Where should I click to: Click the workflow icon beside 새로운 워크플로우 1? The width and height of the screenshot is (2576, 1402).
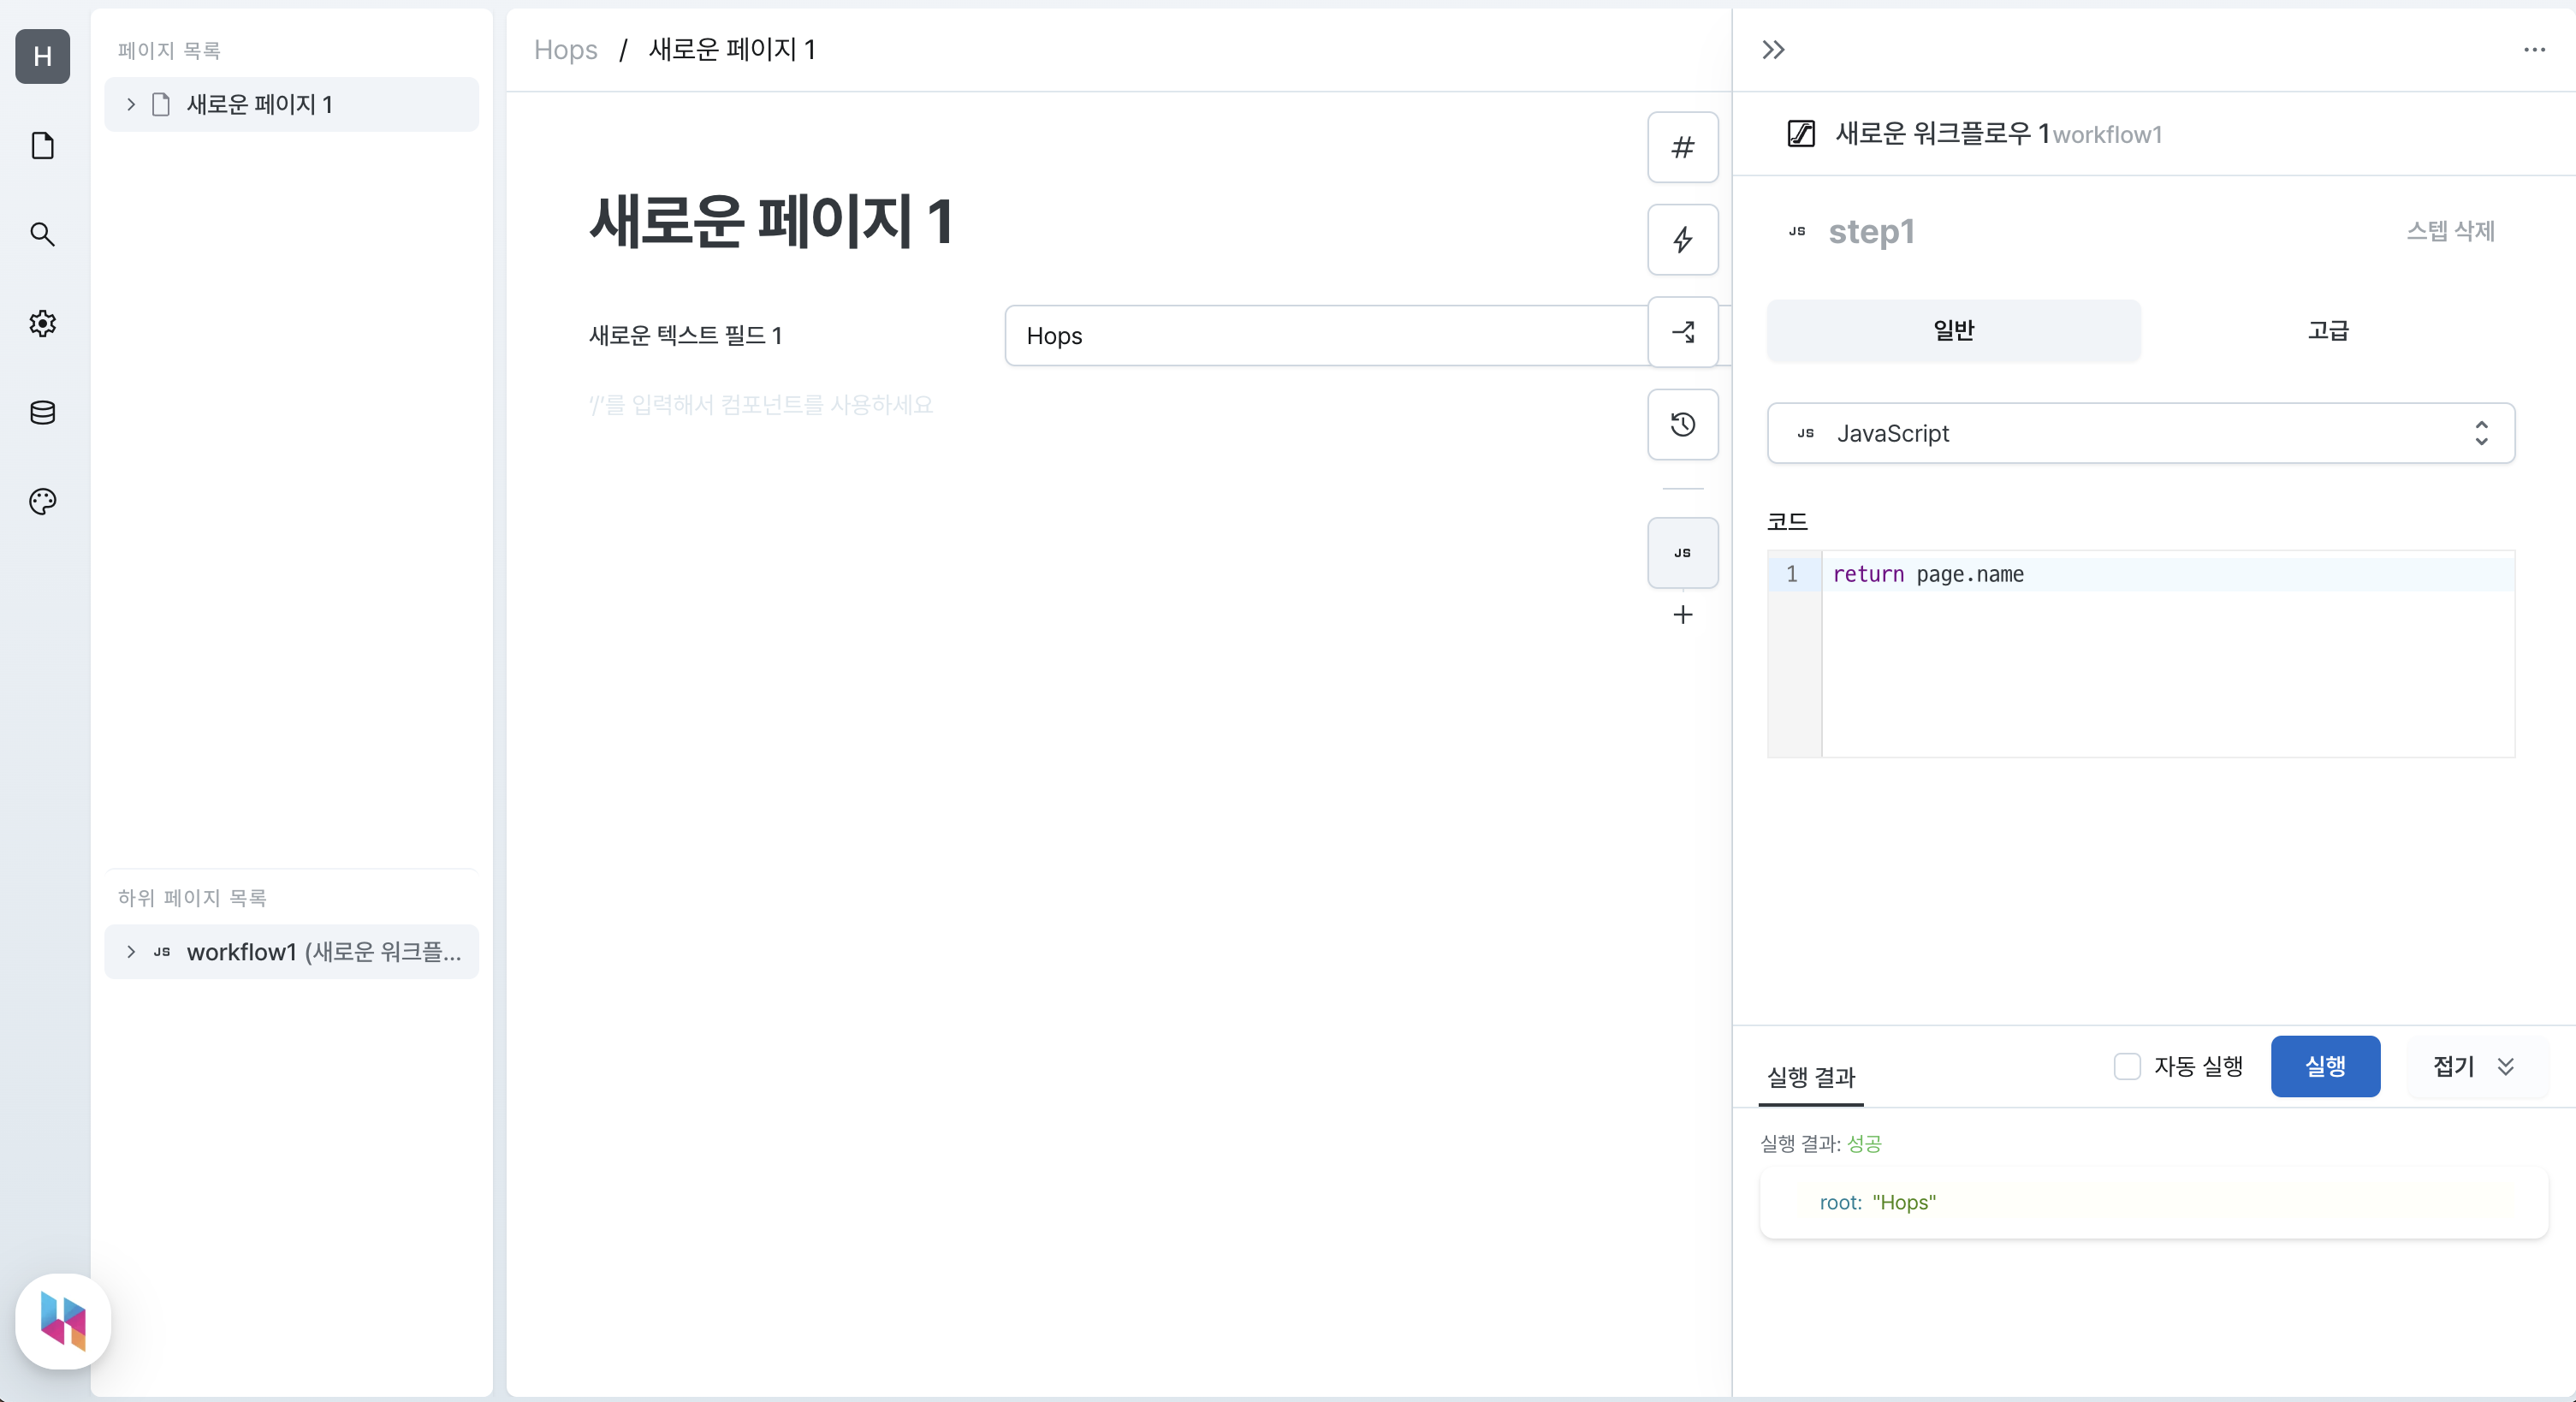coord(1801,133)
